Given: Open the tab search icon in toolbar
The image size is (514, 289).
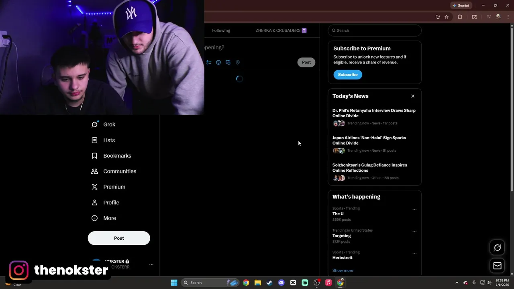Looking at the screenshot, I should point(474,17).
